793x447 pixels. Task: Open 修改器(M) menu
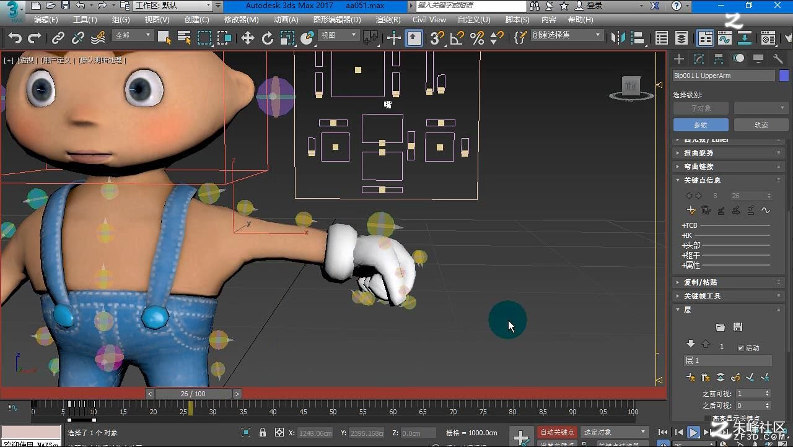(x=242, y=20)
